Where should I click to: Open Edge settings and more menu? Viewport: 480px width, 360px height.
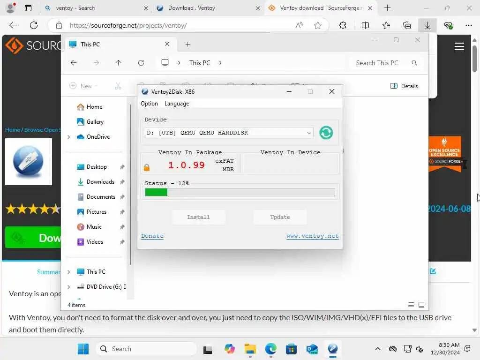coord(468,25)
